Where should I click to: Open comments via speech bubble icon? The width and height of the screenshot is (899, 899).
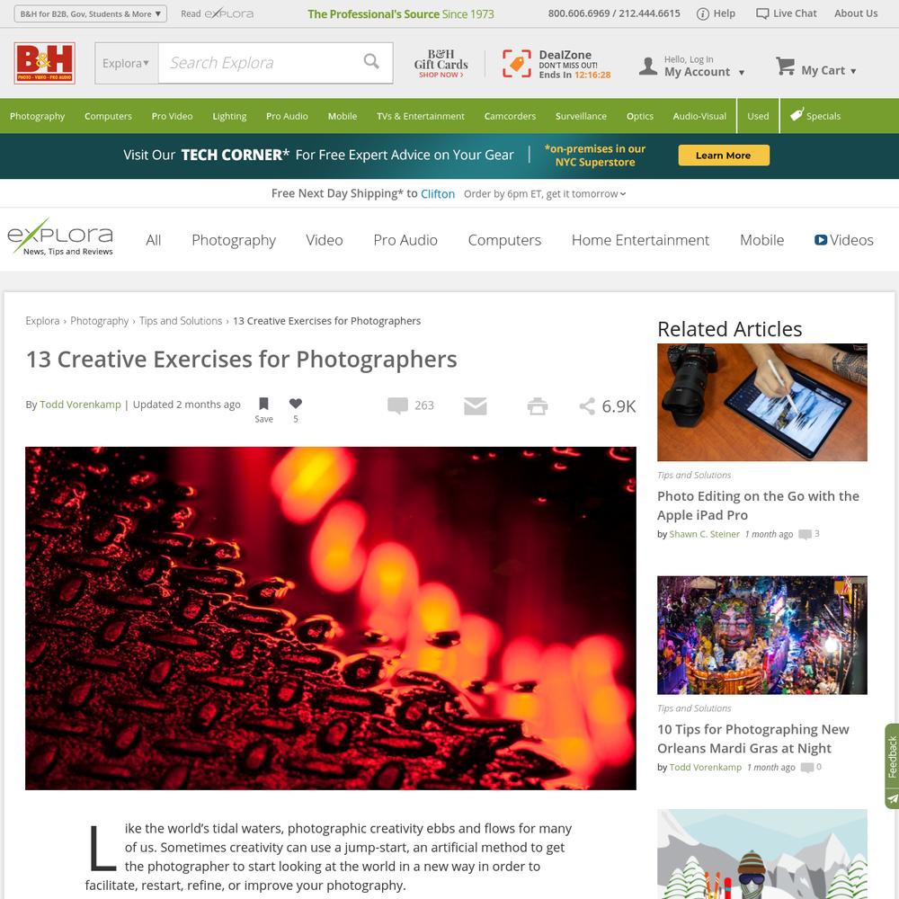397,405
